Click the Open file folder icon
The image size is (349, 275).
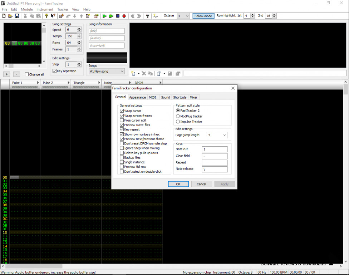10,16
